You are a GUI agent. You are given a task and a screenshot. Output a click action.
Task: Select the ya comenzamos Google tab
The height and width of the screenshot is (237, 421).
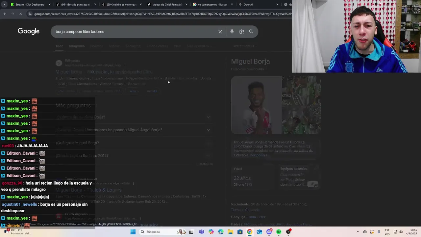point(212,5)
